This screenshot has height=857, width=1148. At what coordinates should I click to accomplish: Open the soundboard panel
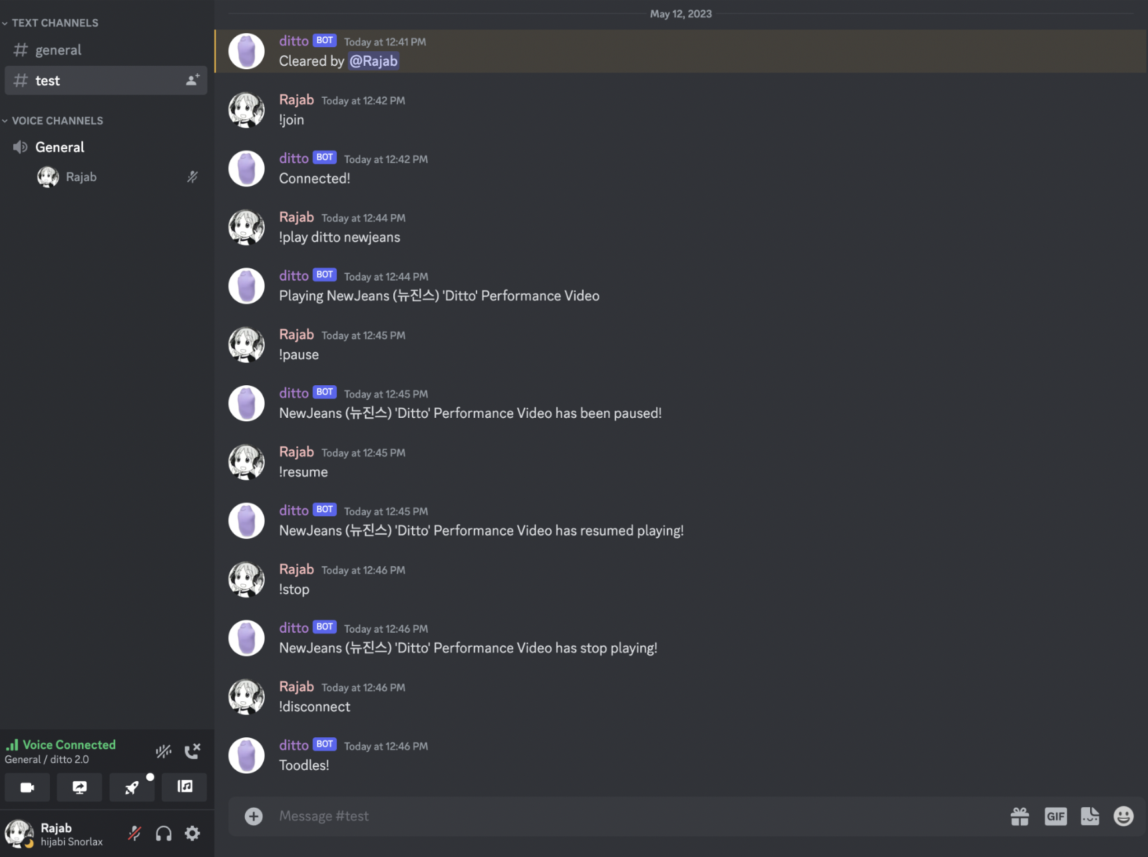[184, 787]
